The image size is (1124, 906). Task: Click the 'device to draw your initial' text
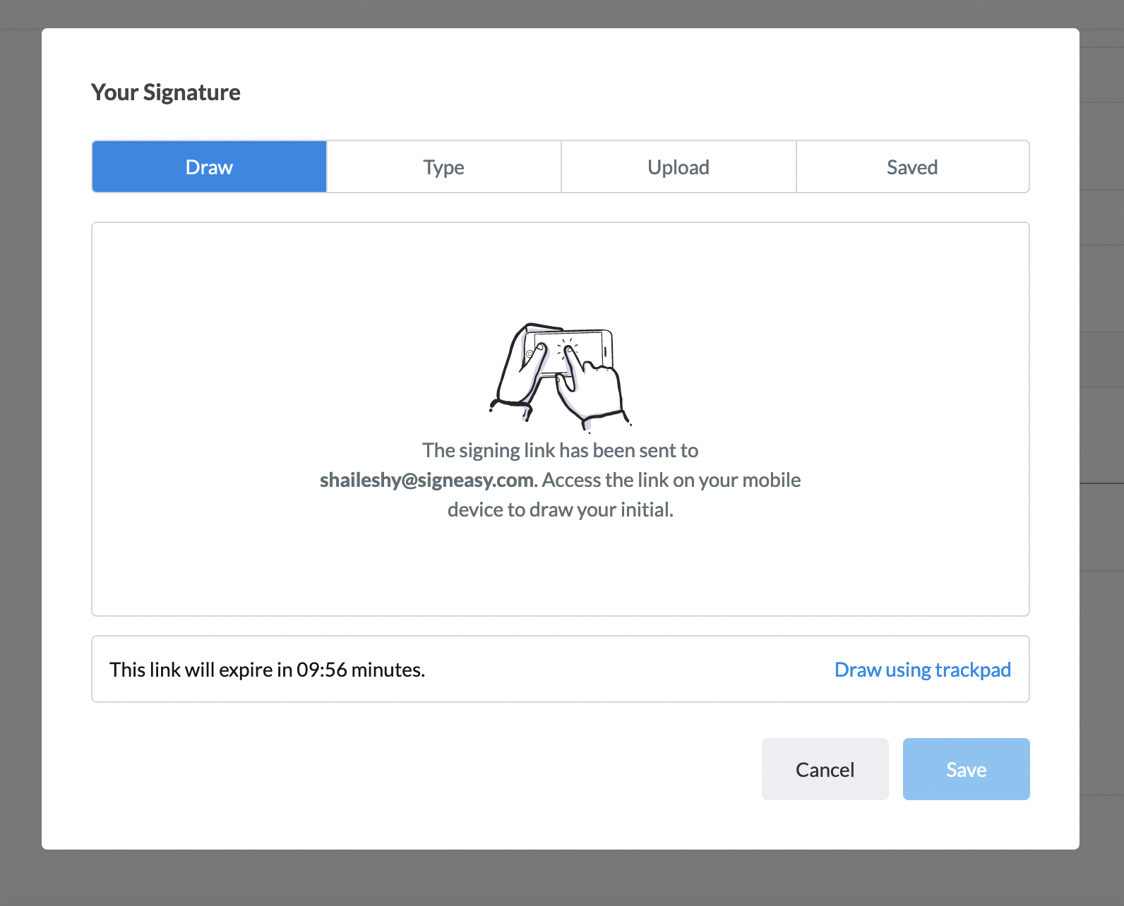coord(560,509)
